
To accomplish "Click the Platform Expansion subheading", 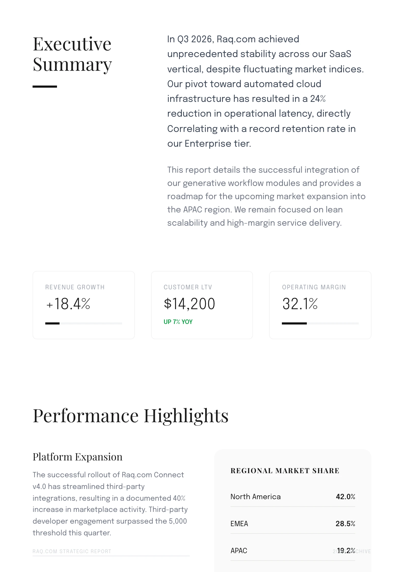I will (78, 457).
